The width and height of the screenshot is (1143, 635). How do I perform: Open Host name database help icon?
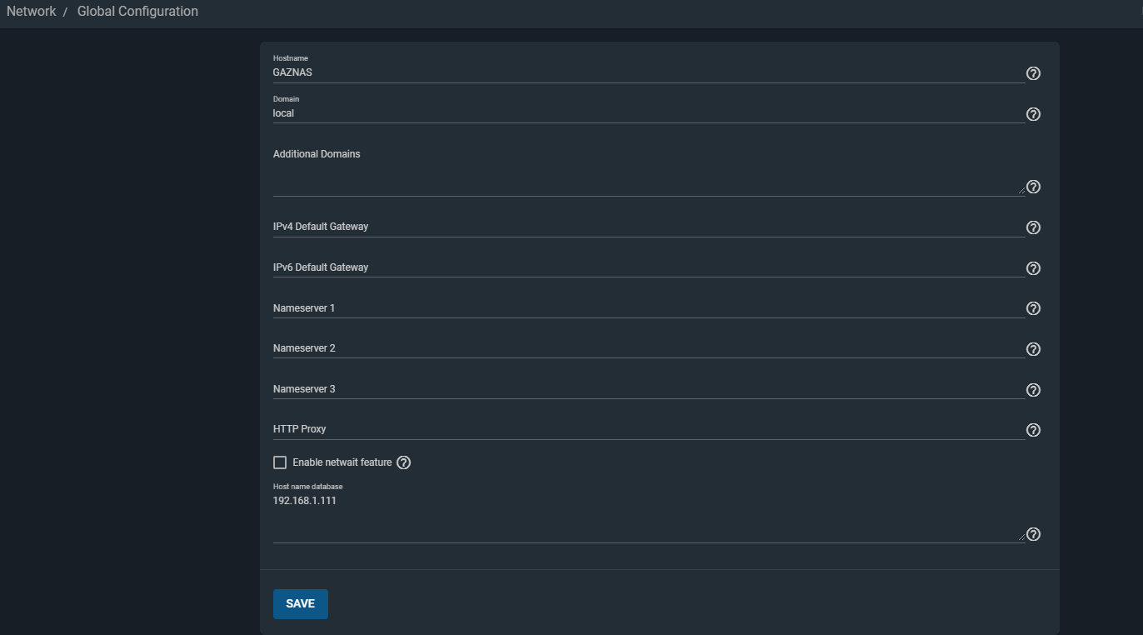pyautogui.click(x=1033, y=534)
